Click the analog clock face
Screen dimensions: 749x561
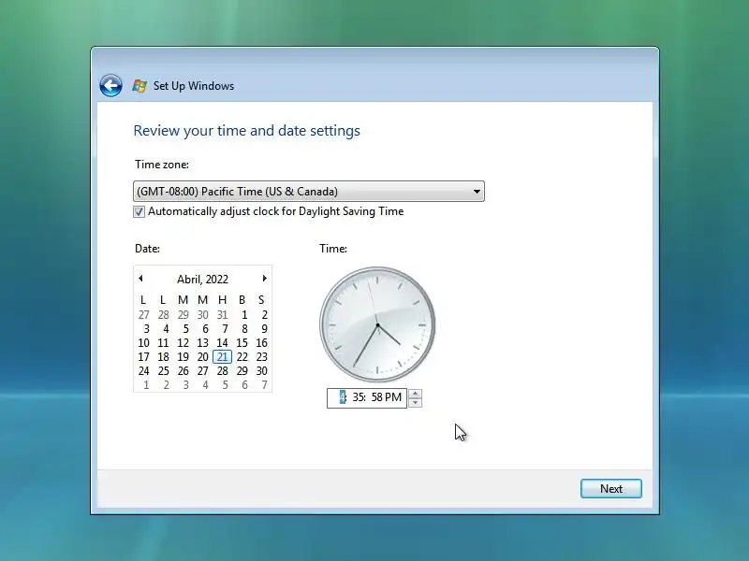377,324
